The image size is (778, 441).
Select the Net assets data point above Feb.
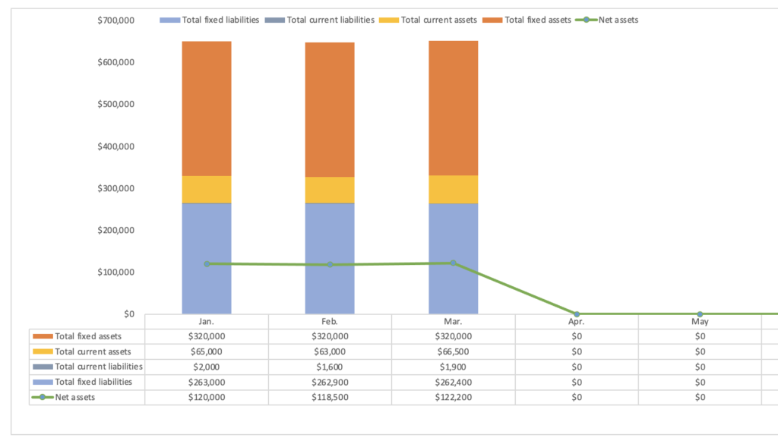point(330,264)
